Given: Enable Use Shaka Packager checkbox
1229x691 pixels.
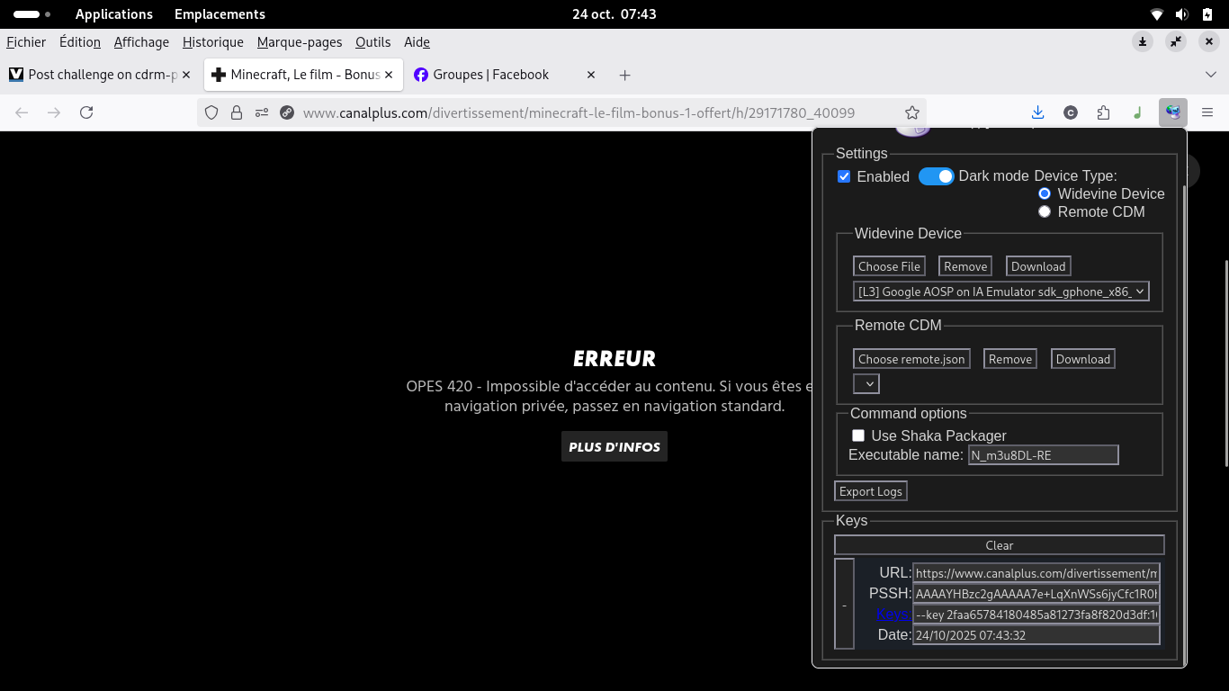Looking at the screenshot, I should click(x=858, y=435).
